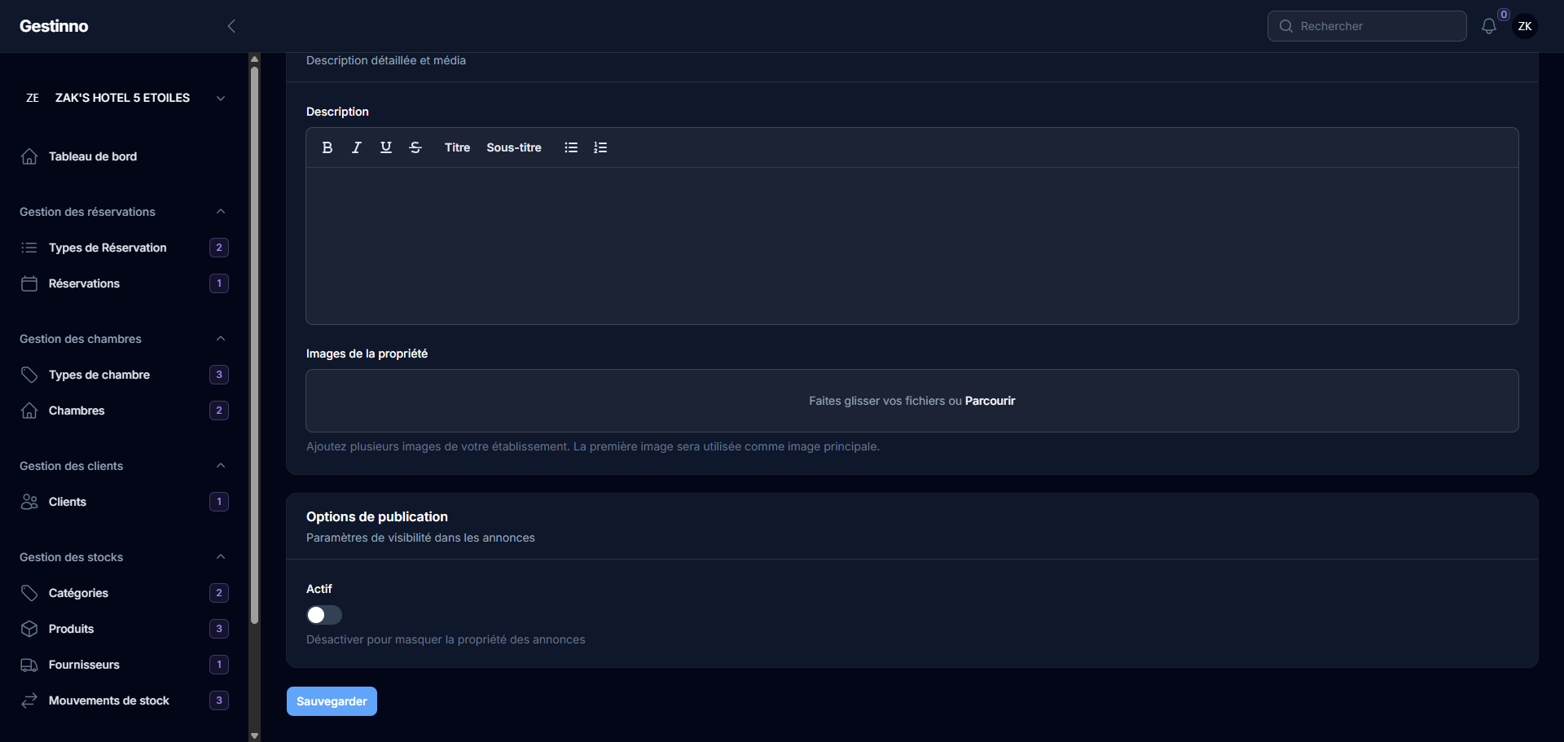Toggle bold formatting in description editor
Screen dimensions: 1564x742
pos(327,147)
